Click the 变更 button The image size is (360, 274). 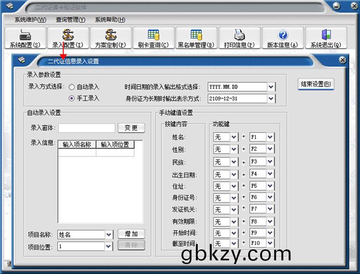tap(131, 128)
